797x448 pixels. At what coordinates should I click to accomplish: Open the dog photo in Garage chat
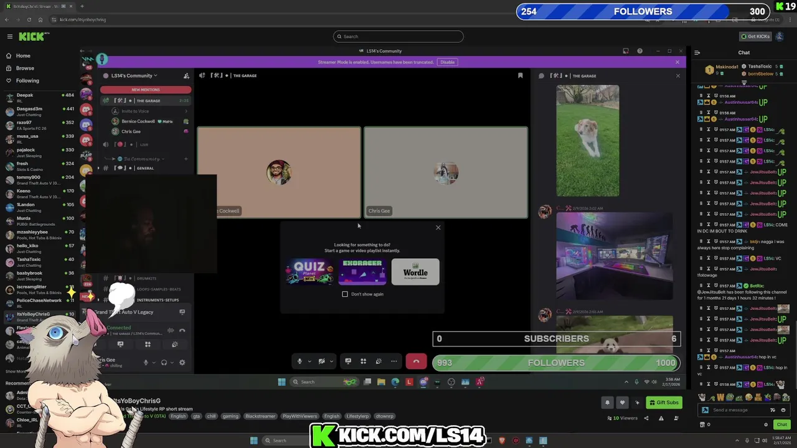point(588,141)
